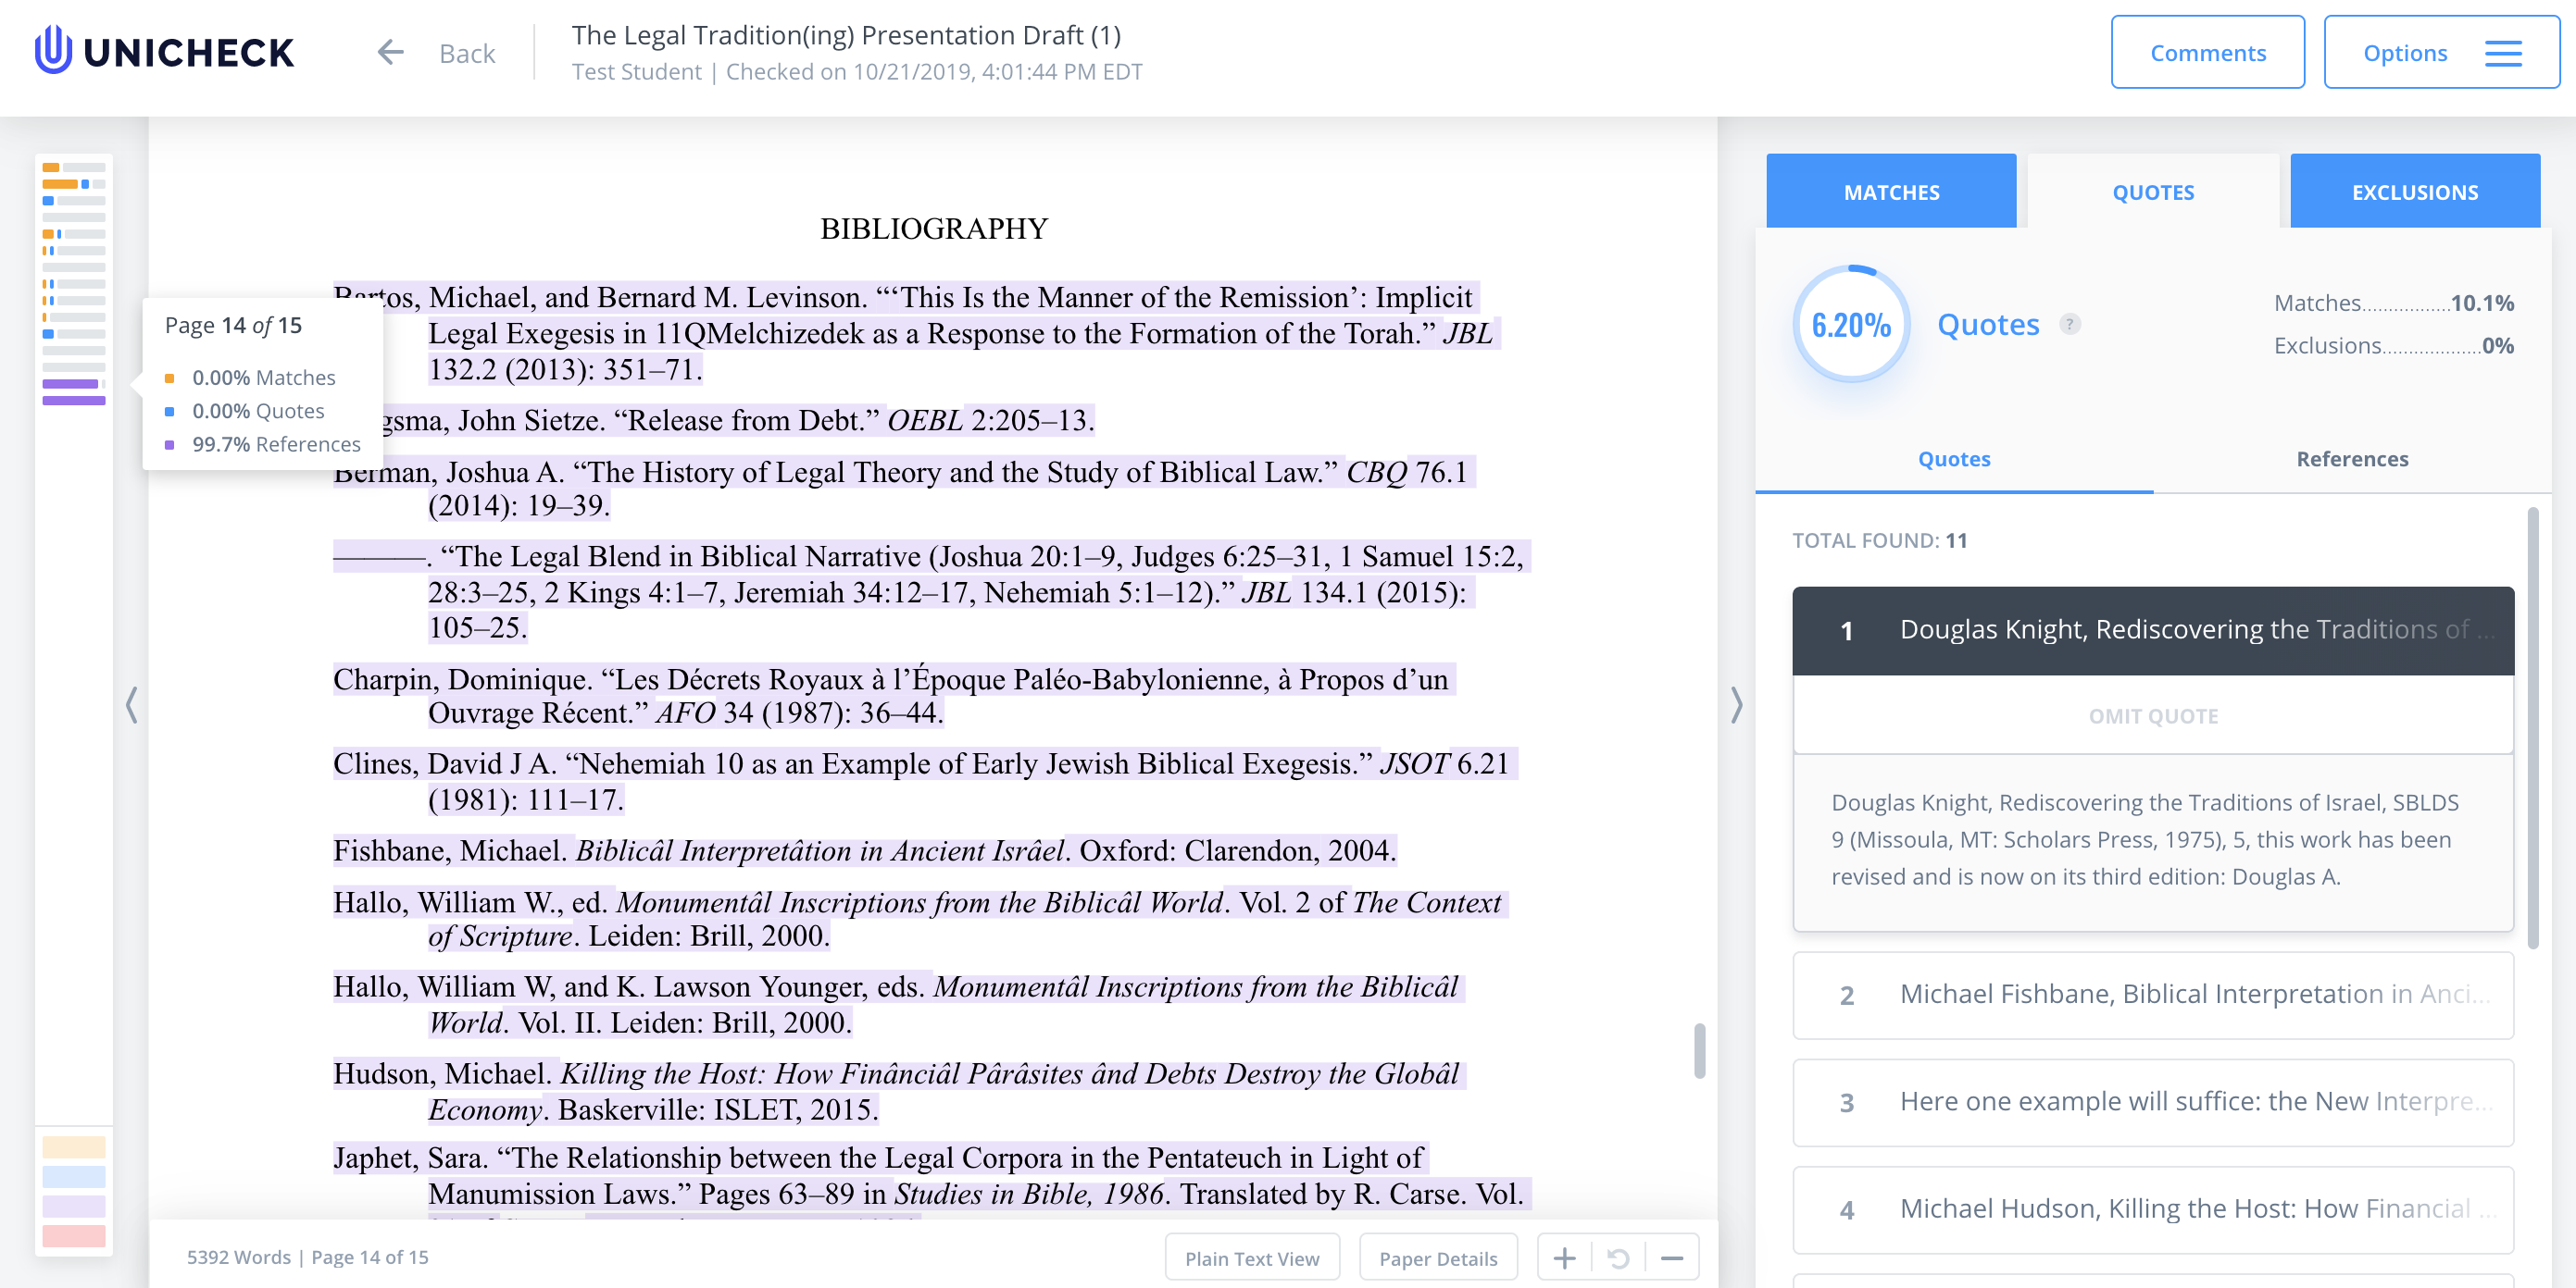The height and width of the screenshot is (1288, 2576).
Task: Expand quote 4 Michael Hudson item
Action: pos(2152,1208)
